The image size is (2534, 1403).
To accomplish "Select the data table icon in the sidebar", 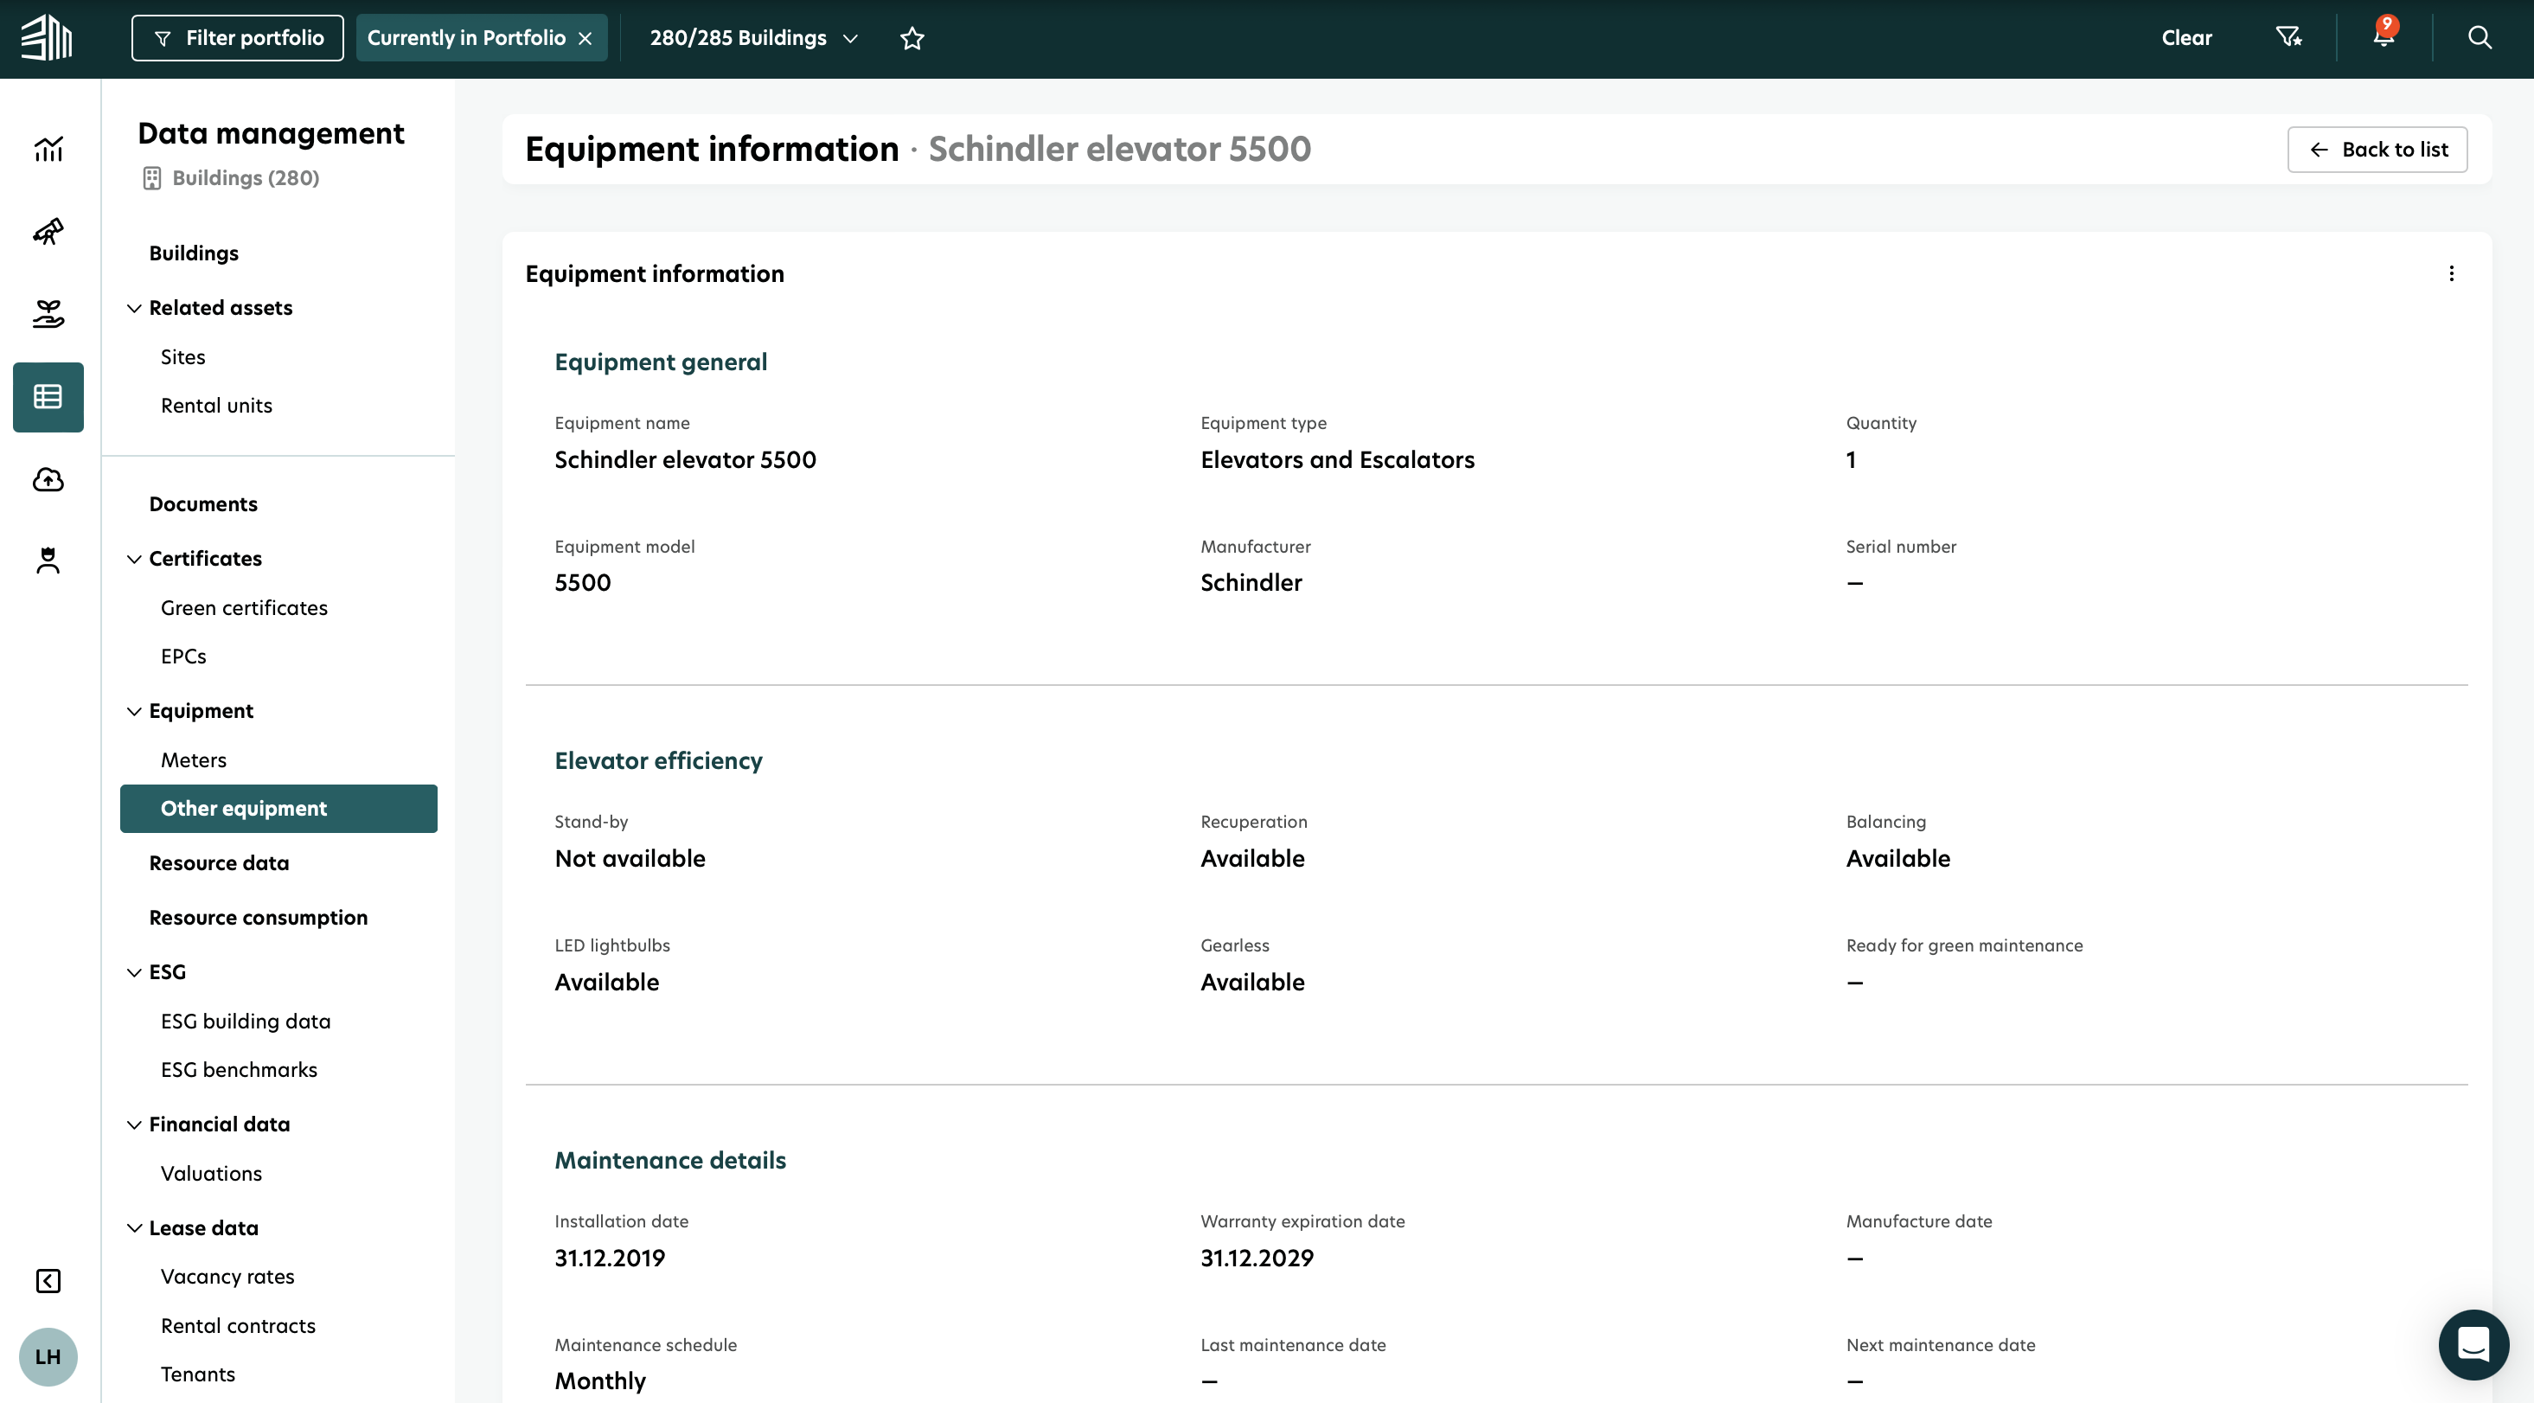I will [48, 396].
